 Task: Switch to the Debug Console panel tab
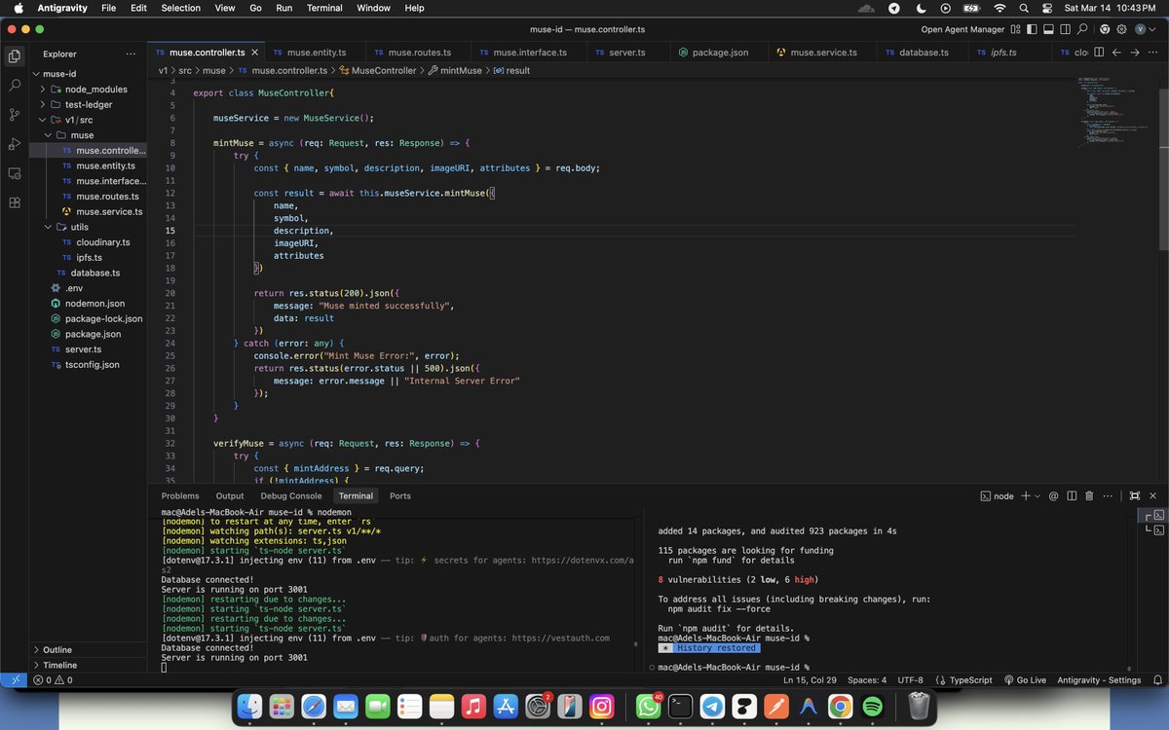coord(291,495)
